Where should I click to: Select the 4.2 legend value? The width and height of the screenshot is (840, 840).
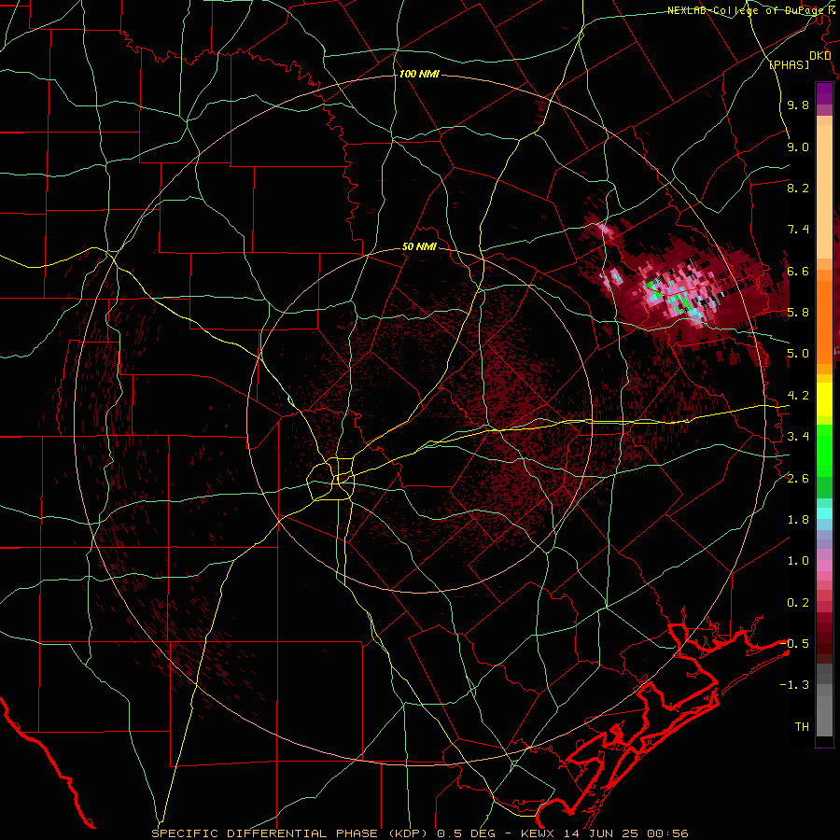point(798,396)
